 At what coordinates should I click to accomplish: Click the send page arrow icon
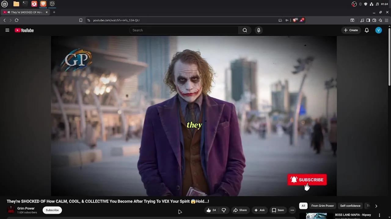click(287, 20)
